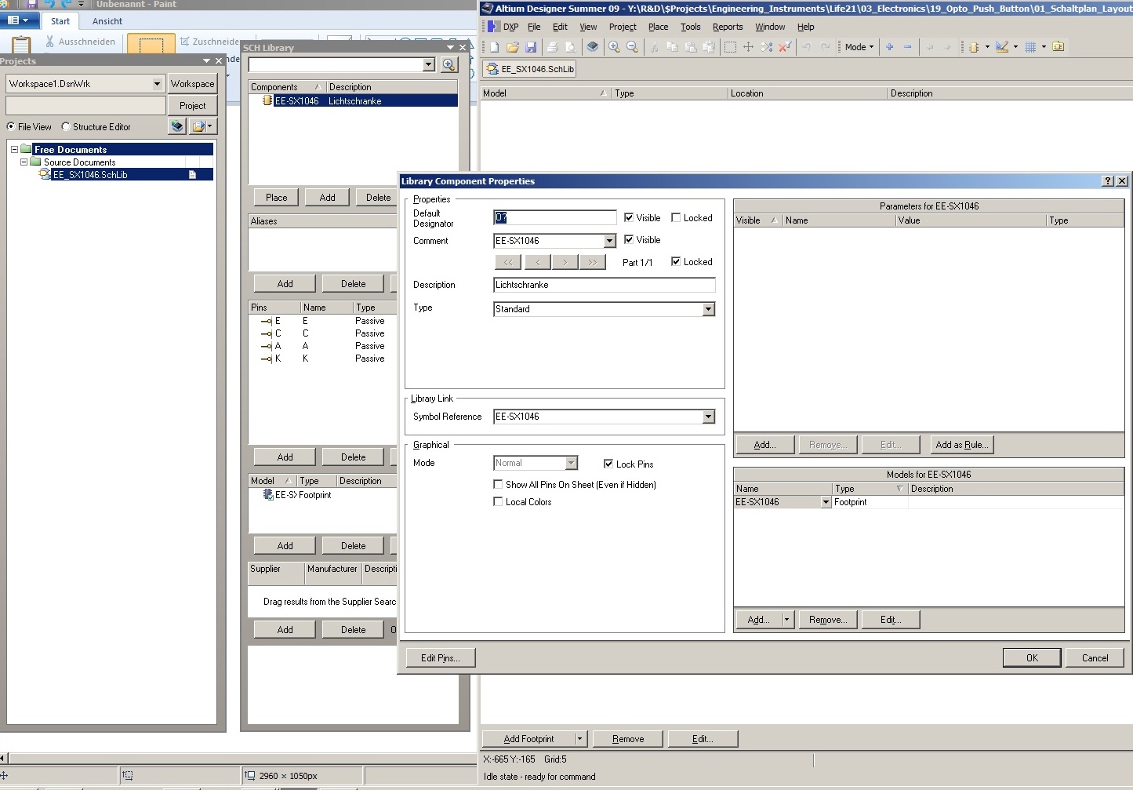Click the Print icon in Altium toolbar
Image resolution: width=1133 pixels, height=790 pixels.
click(552, 47)
